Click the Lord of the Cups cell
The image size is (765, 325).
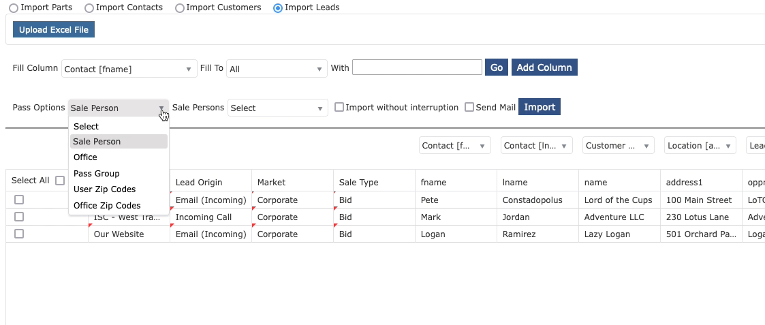pos(620,200)
